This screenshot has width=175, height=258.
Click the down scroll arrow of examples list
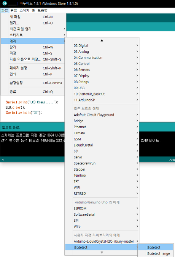(x=102, y=253)
